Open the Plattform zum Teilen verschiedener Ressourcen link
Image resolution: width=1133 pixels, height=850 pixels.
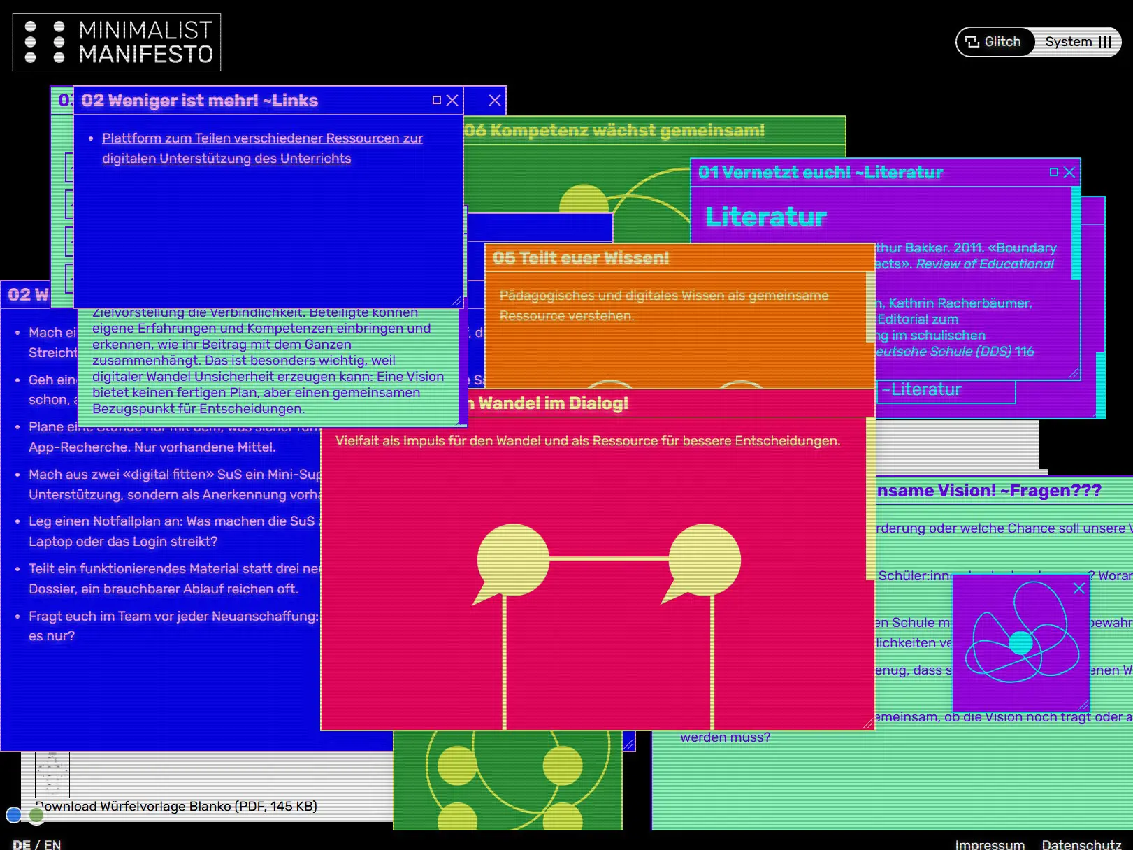262,148
